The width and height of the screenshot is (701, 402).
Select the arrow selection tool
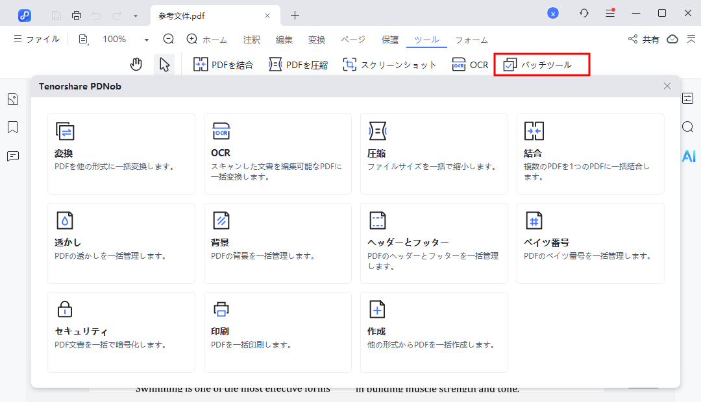coord(164,64)
